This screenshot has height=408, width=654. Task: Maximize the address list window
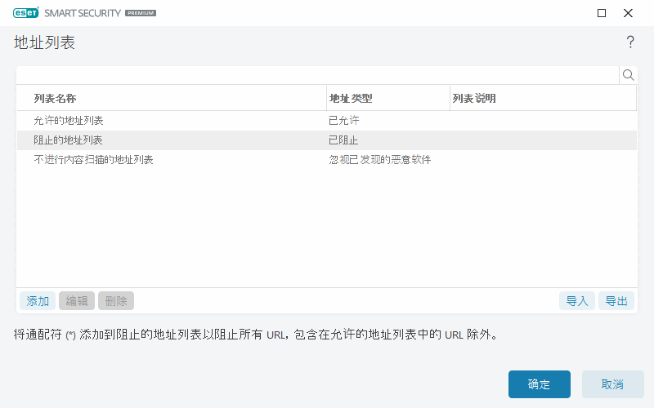(x=602, y=13)
